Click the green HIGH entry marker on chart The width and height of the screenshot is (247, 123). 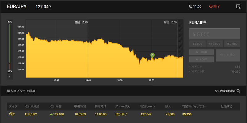point(152,55)
